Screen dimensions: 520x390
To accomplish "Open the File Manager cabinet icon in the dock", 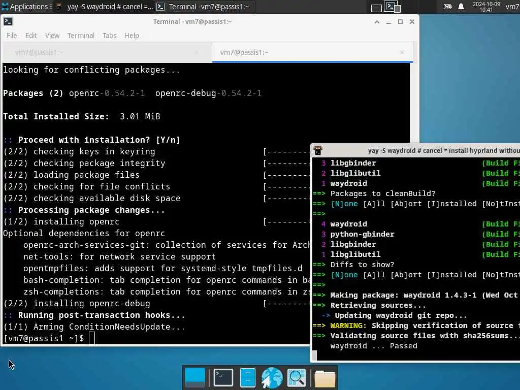I will pos(247,377).
